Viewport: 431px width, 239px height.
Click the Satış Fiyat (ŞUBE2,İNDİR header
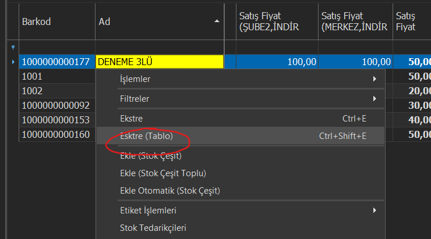click(276, 22)
